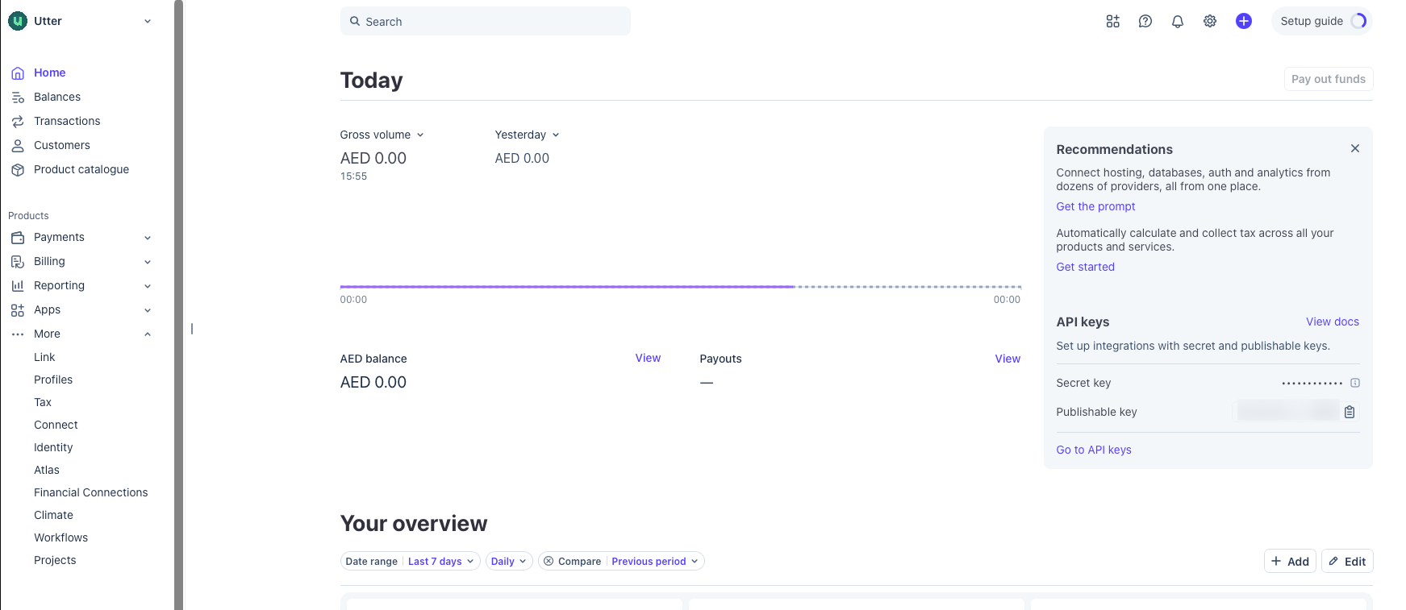This screenshot has width=1406, height=610.
Task: Click the Customers person icon
Action: [x=18, y=145]
